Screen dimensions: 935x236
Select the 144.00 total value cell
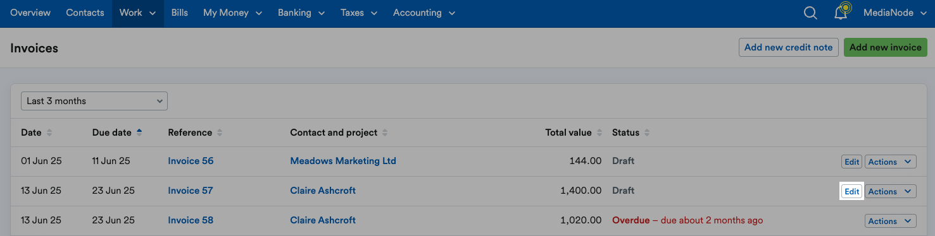586,161
